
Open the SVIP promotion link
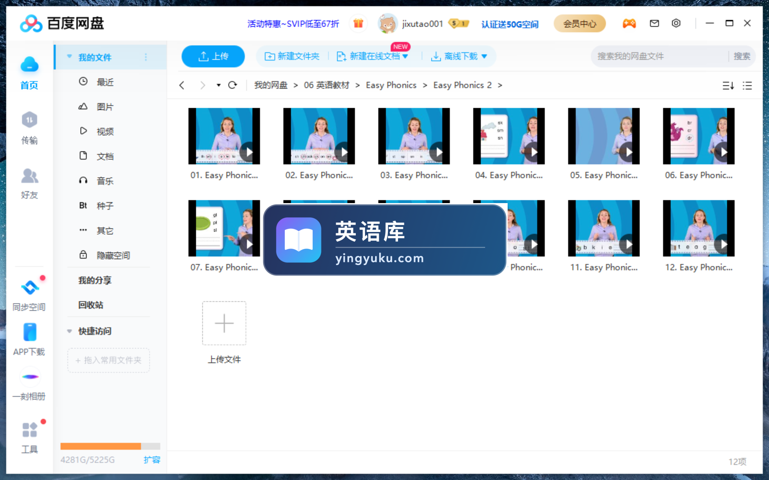tap(293, 24)
